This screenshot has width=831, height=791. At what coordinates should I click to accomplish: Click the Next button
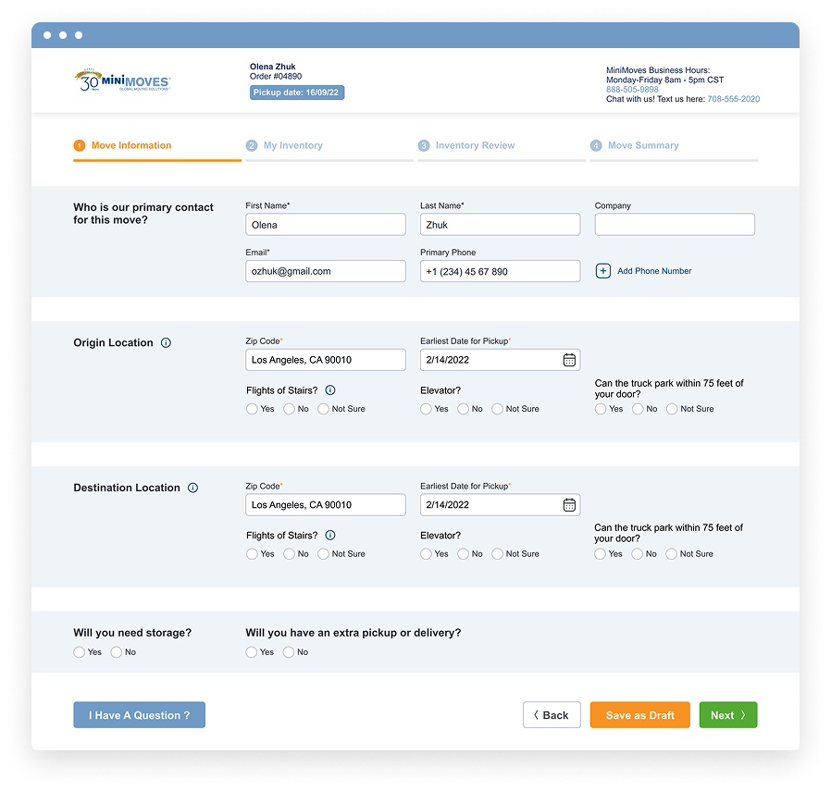point(728,715)
